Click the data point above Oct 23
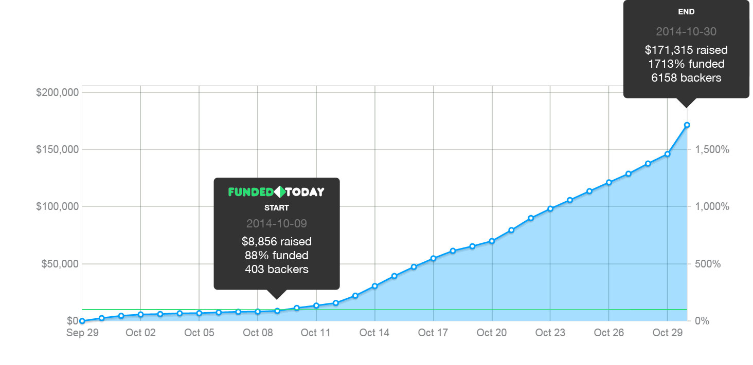This screenshot has width=753, height=365. [x=550, y=208]
